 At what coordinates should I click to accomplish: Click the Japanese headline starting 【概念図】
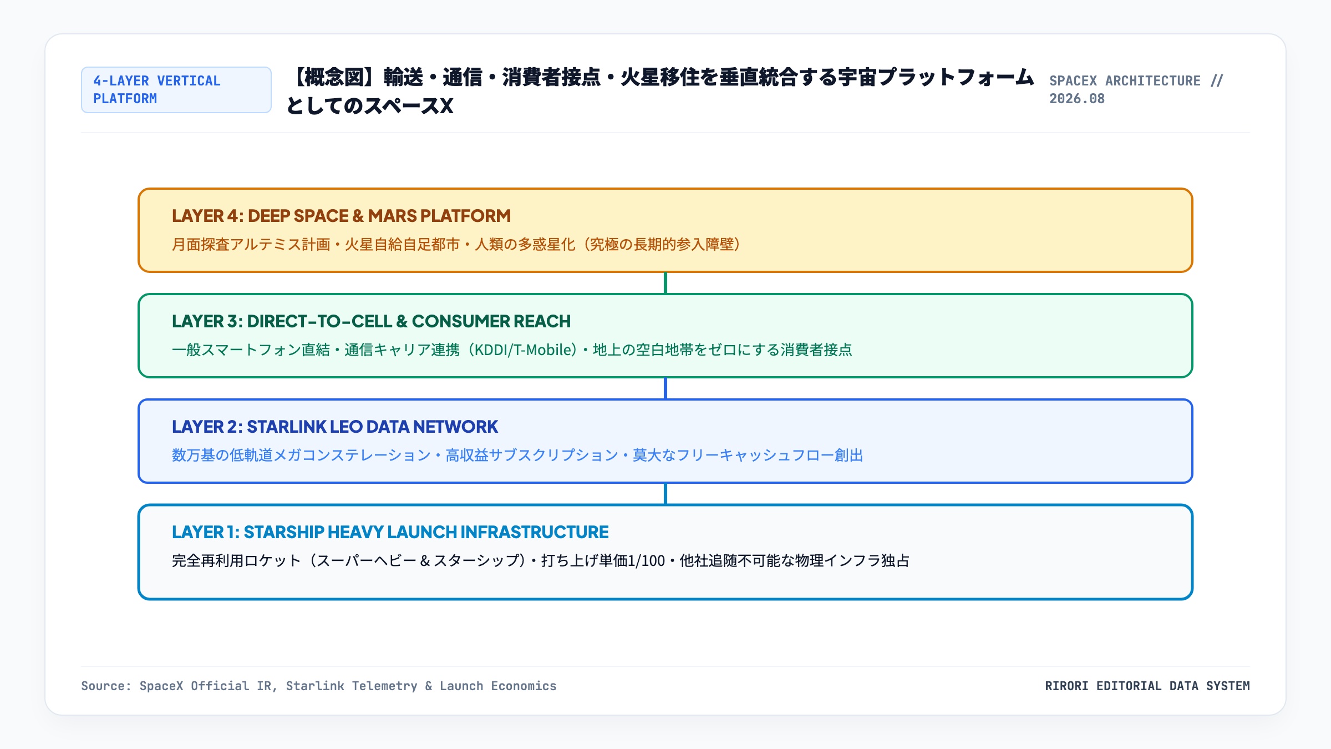tap(660, 91)
